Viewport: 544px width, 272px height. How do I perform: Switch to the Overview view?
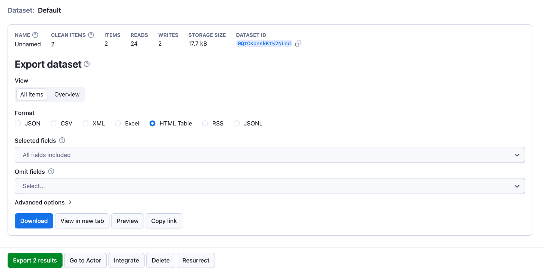click(x=67, y=94)
